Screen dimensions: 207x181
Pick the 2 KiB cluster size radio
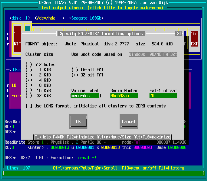click(x=29, y=75)
